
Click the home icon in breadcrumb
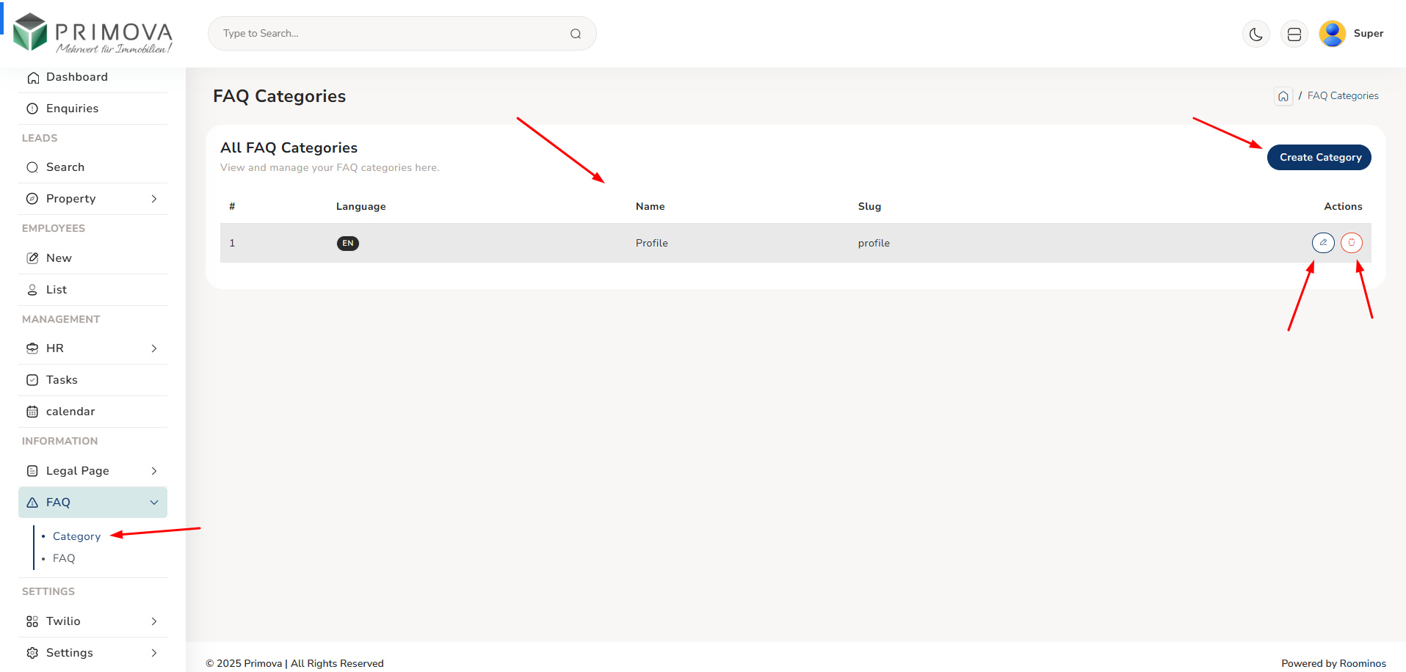pyautogui.click(x=1283, y=96)
